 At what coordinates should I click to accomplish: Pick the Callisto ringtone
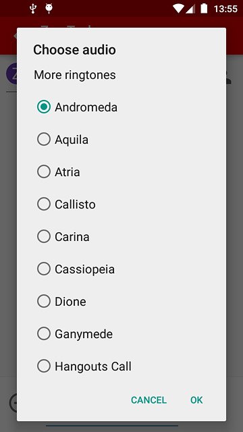[x=44, y=204]
